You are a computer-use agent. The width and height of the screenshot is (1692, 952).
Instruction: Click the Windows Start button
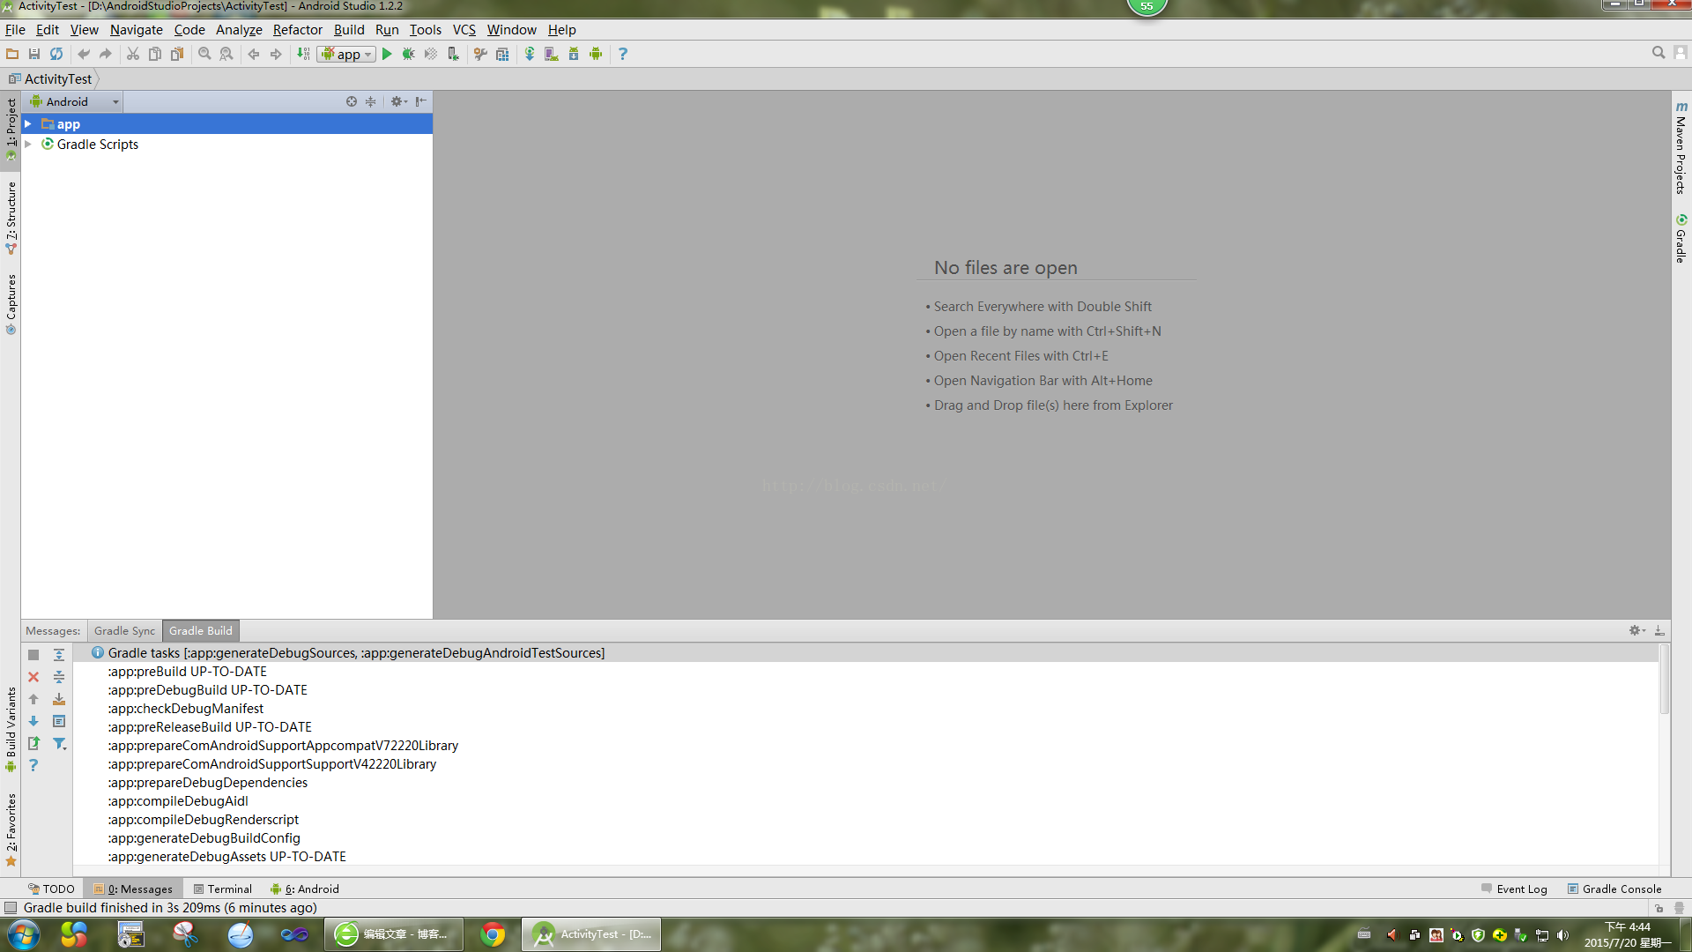coord(24,934)
